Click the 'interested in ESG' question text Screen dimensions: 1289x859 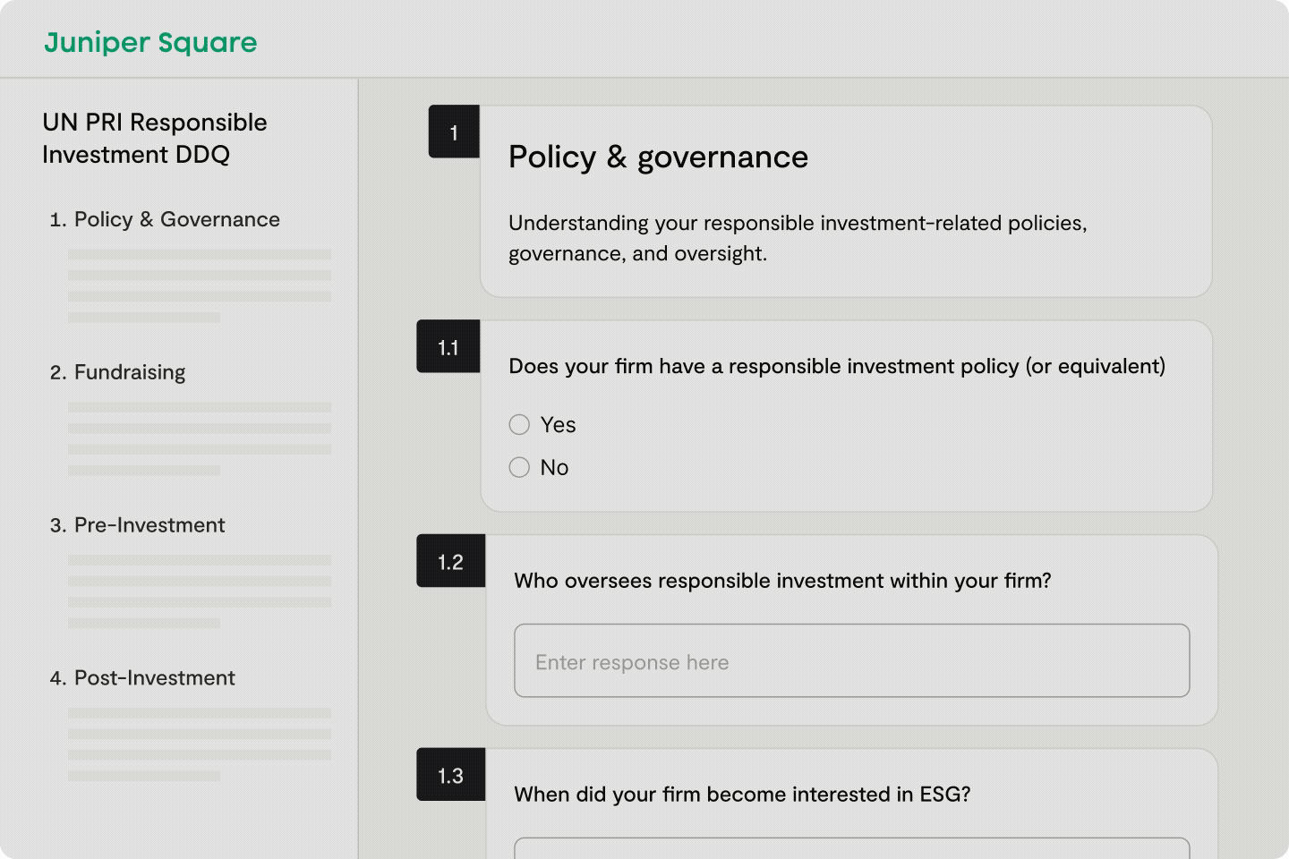tap(742, 795)
